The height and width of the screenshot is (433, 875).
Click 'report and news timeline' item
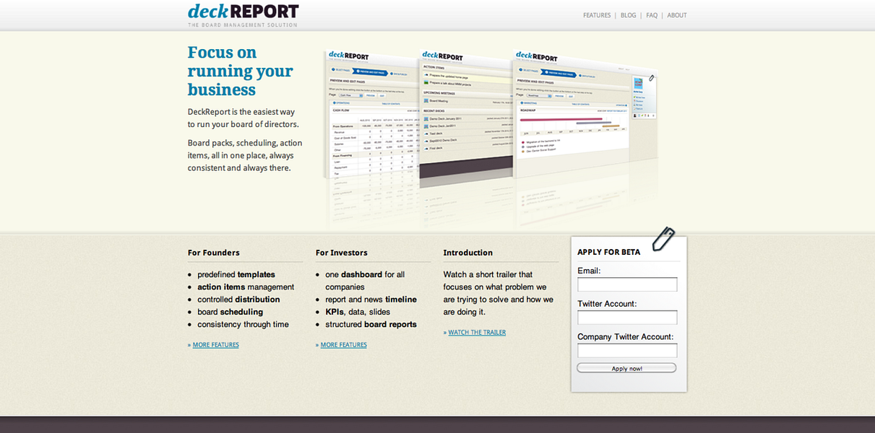point(371,299)
